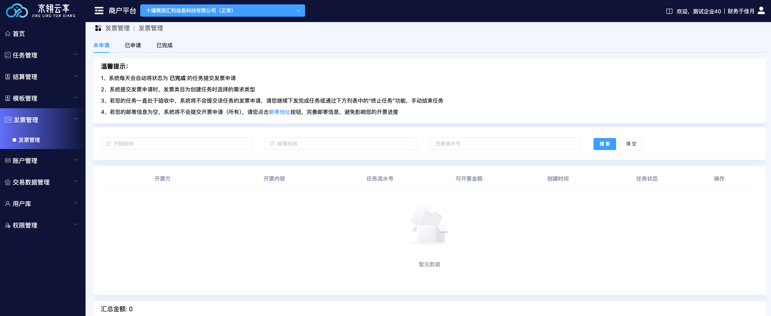Click the 清空 button

tap(631, 144)
